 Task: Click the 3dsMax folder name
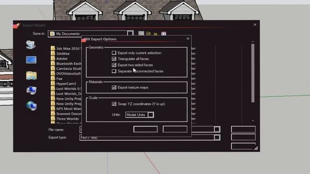click(x=63, y=54)
